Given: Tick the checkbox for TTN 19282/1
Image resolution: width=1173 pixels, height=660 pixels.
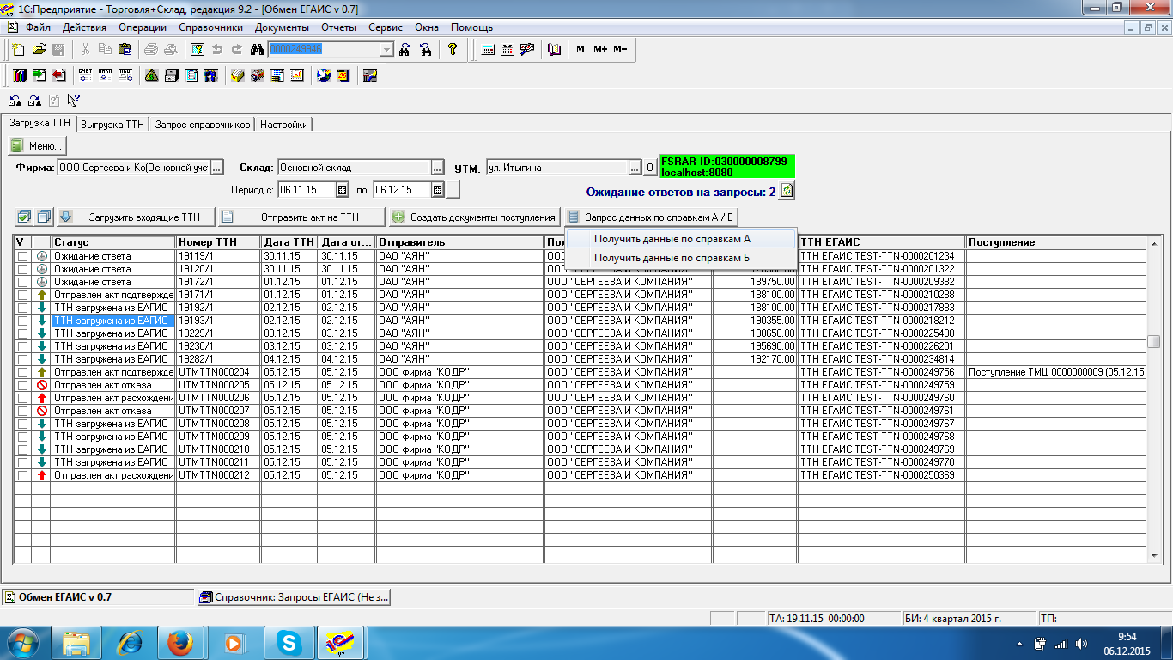Looking at the screenshot, I should coord(22,359).
